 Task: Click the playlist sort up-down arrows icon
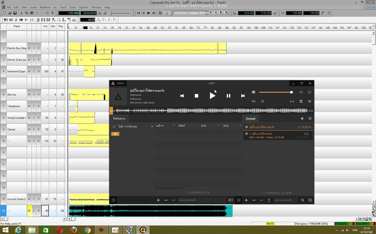tap(269, 200)
